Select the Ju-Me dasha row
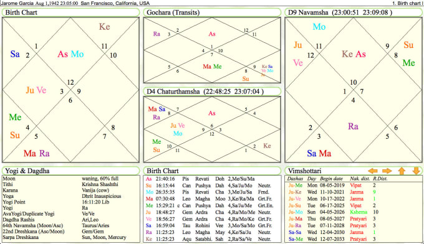Image resolution: width=424 pixels, height=244 pixels. [x=354, y=185]
